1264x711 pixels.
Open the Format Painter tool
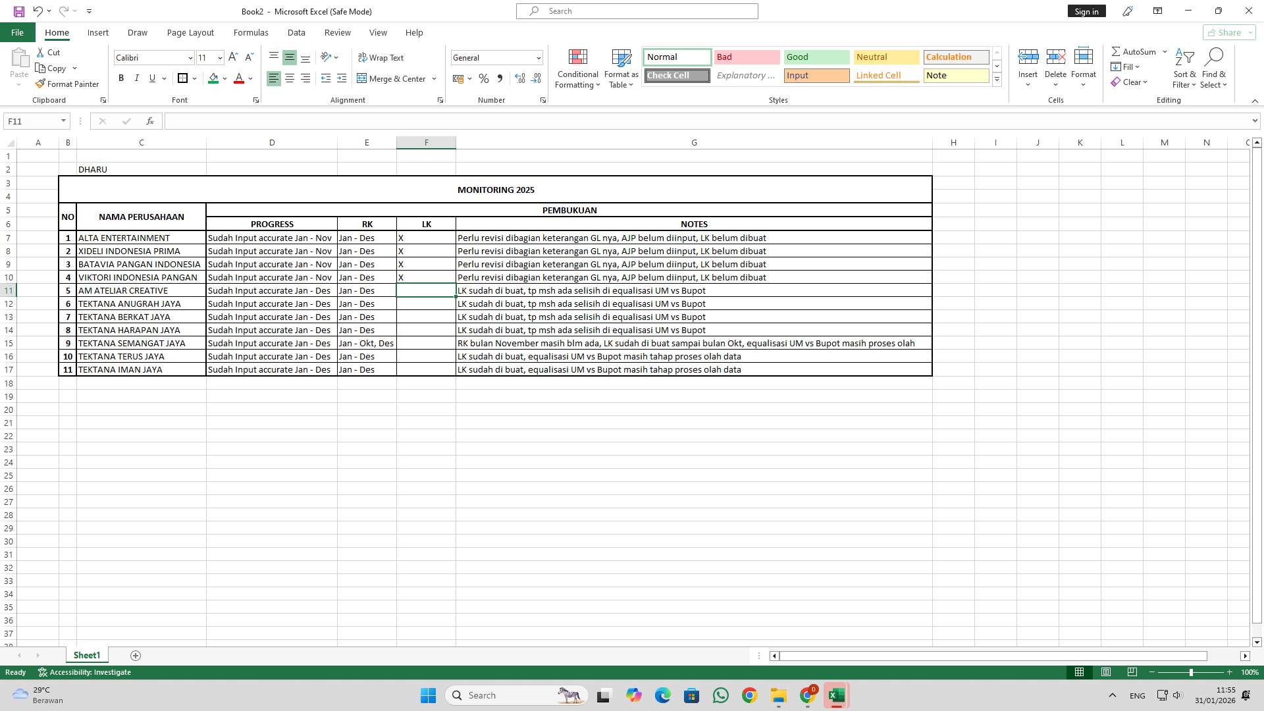click(68, 84)
